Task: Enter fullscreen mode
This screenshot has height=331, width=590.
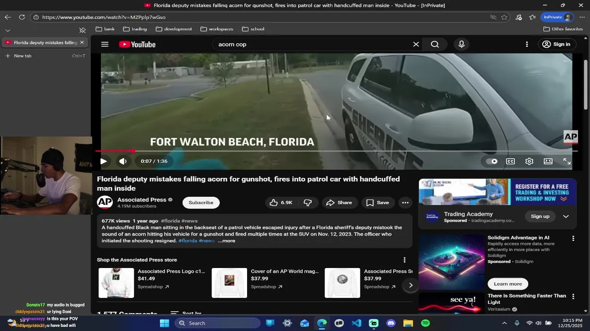Action: pyautogui.click(x=567, y=161)
